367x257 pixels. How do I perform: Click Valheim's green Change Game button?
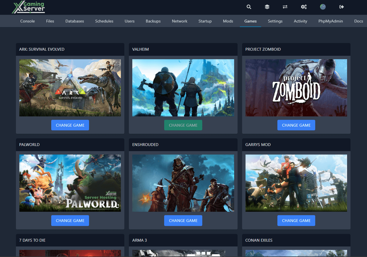point(183,125)
